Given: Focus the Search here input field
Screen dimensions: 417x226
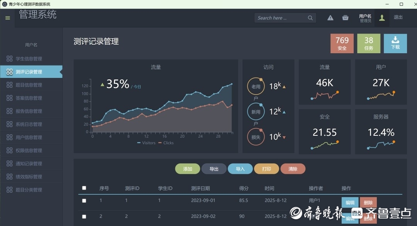Looking at the screenshot, I should (x=280, y=18).
